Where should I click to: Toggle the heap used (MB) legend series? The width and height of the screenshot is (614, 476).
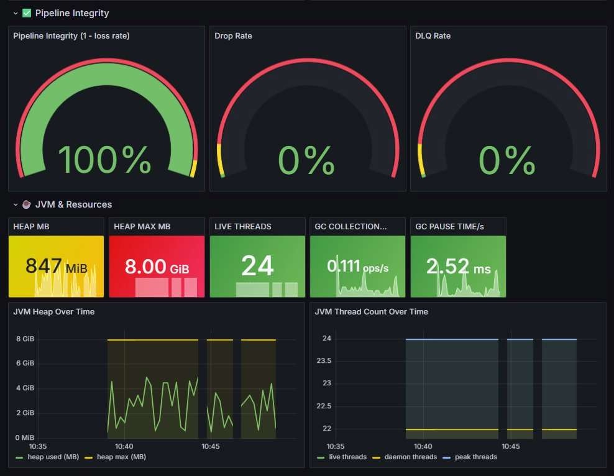coord(53,457)
